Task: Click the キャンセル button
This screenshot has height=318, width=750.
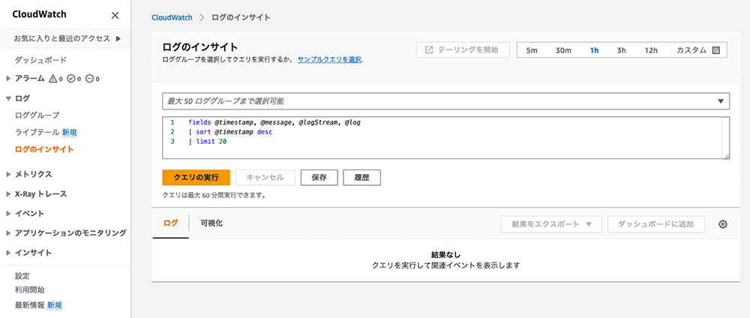Action: tap(265, 178)
